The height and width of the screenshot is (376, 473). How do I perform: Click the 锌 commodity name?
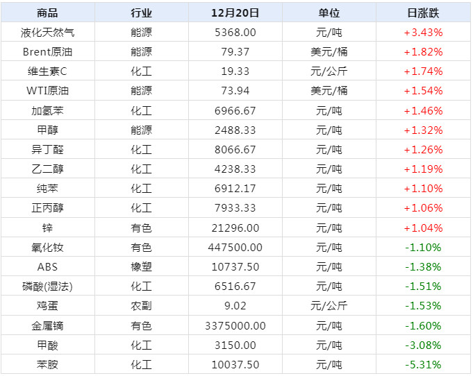tap(48, 228)
